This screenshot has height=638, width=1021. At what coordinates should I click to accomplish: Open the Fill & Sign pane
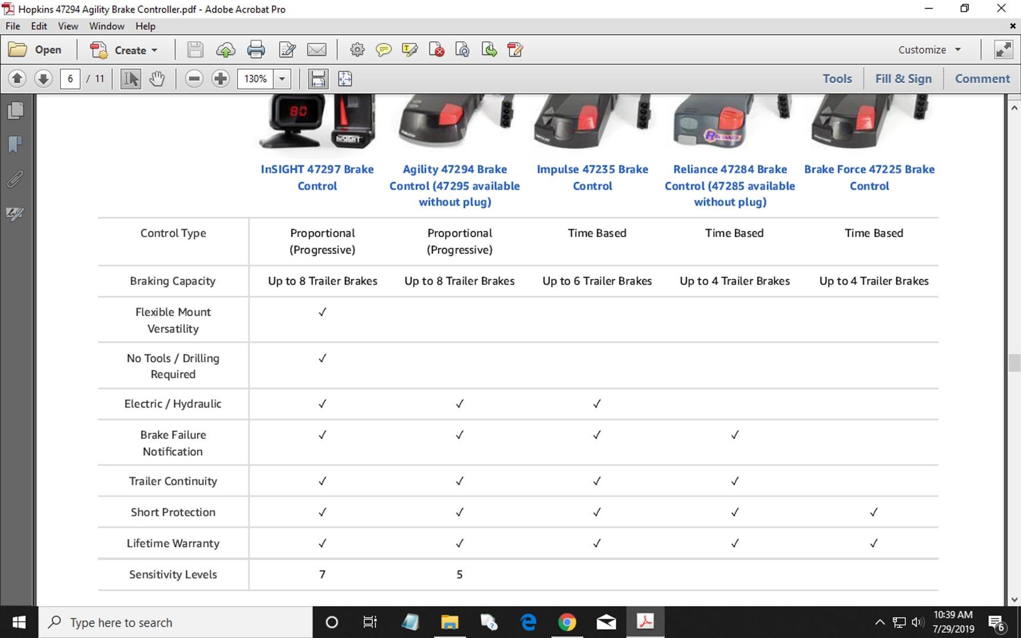(903, 79)
